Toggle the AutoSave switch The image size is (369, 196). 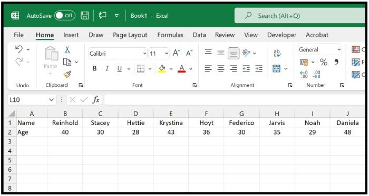(65, 16)
